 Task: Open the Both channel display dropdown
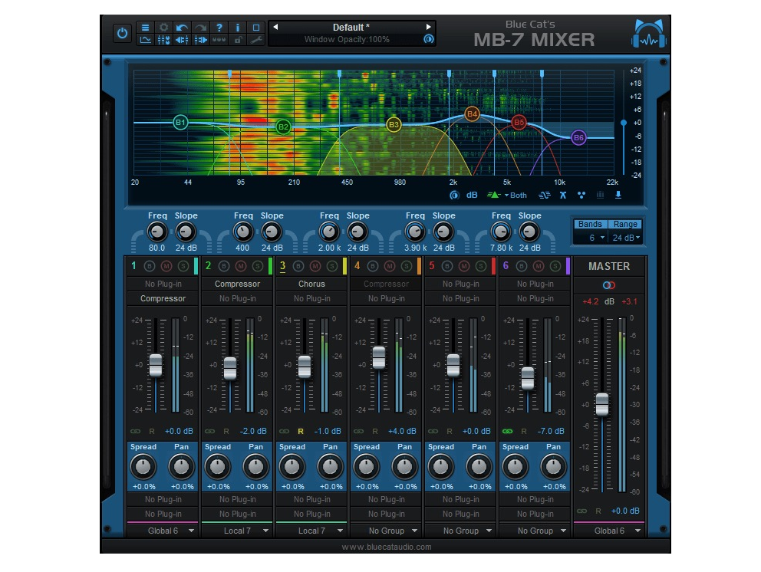[516, 195]
